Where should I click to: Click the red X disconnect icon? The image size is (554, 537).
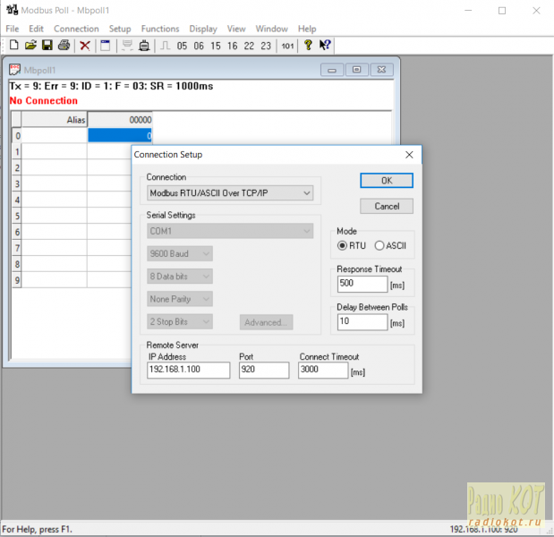pyautogui.click(x=85, y=46)
